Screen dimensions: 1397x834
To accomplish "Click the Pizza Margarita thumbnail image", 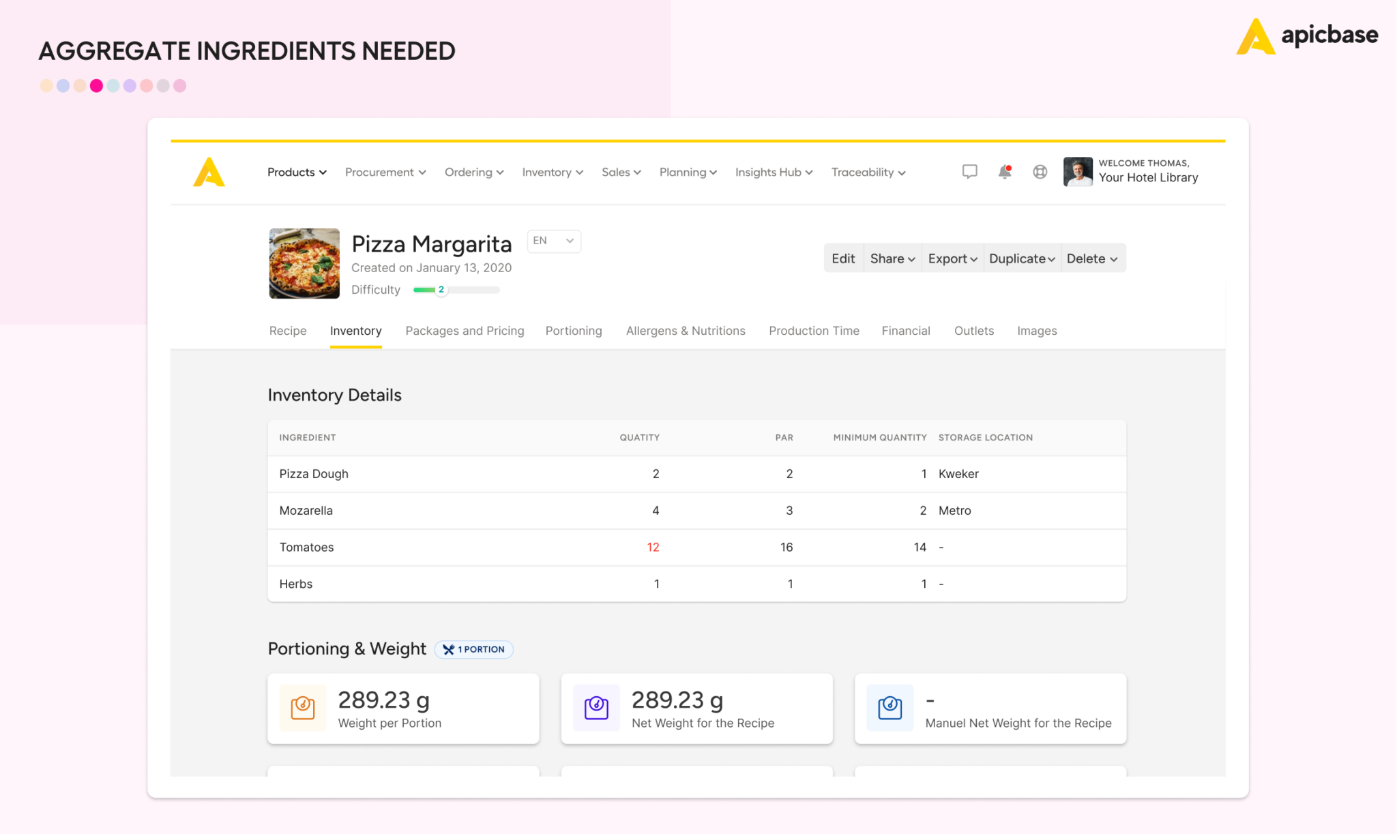I will (304, 264).
